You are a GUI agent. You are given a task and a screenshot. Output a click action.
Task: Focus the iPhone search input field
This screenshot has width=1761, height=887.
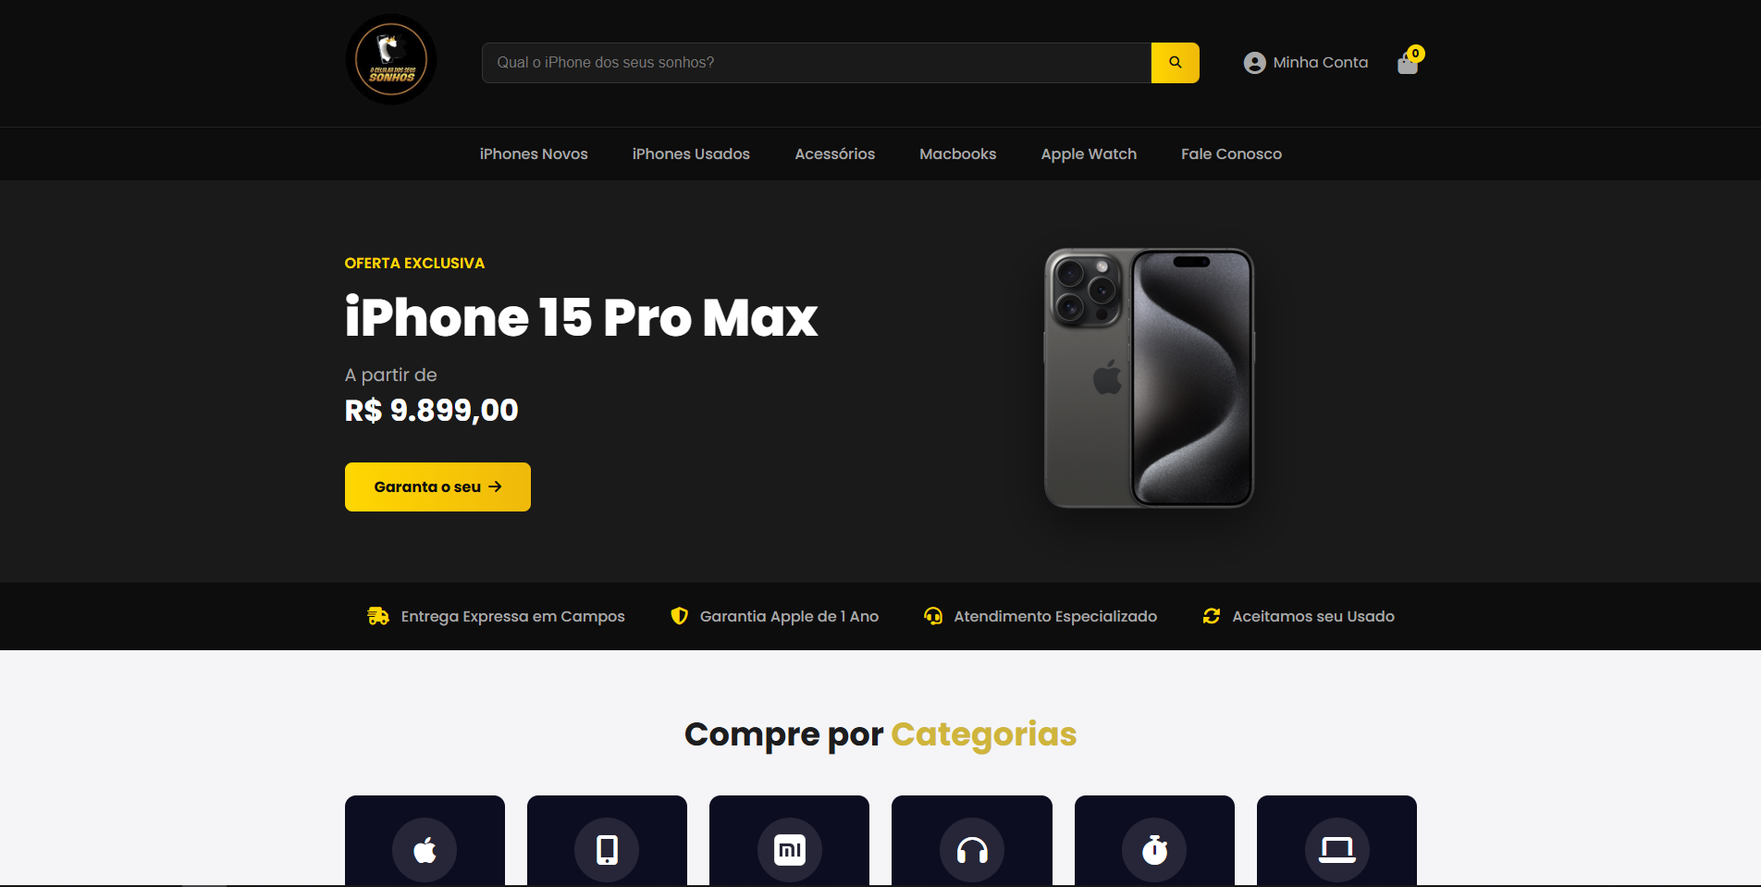[x=817, y=63]
